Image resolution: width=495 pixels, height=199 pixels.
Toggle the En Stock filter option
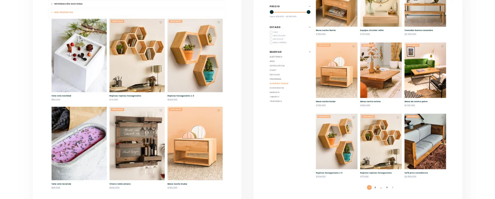[271, 39]
